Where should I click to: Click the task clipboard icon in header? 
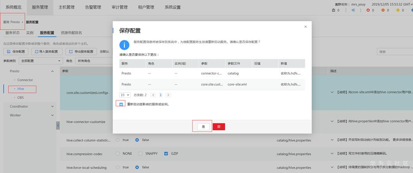tap(334, 10)
